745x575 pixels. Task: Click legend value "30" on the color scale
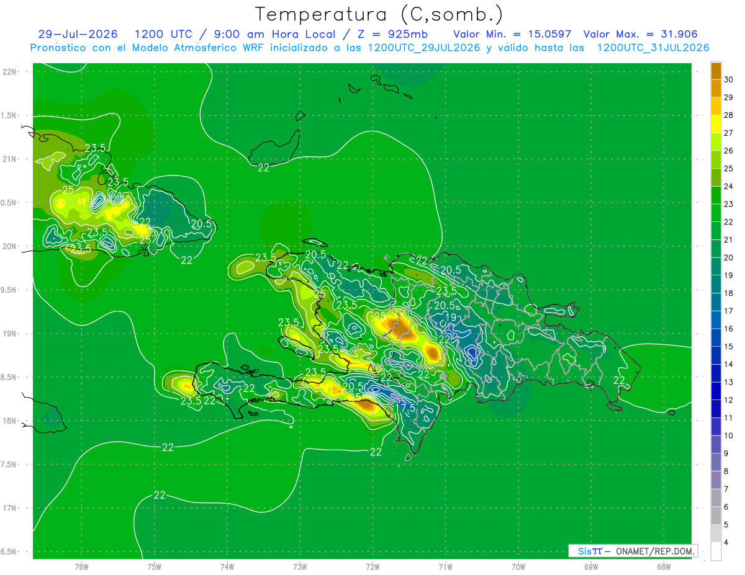pyautogui.click(x=729, y=80)
